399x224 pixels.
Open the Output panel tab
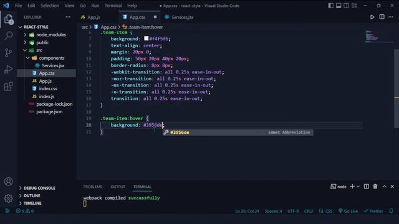tap(118, 187)
